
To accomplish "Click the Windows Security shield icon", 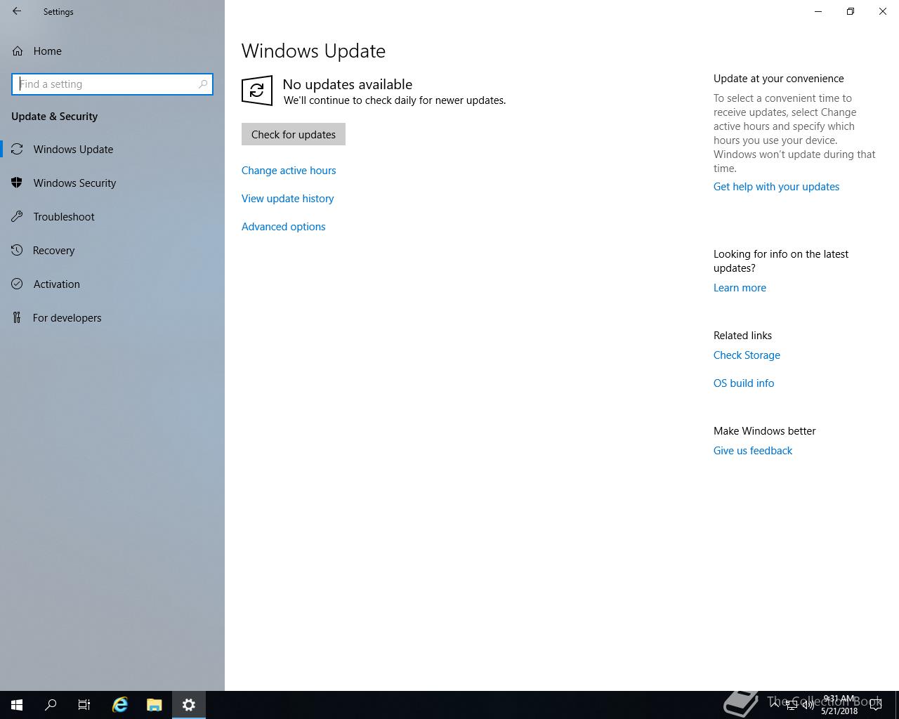I will point(17,183).
